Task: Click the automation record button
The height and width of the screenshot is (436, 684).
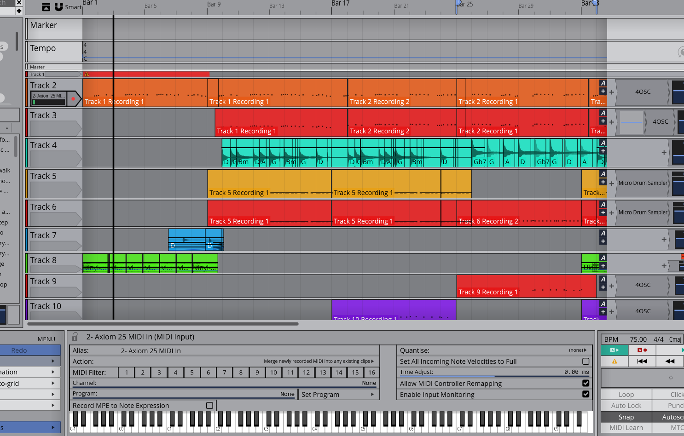Action: click(642, 350)
